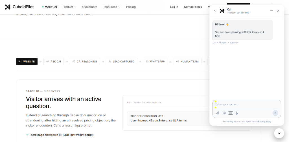289x142 pixels.
Task: Attach a file with paperclip icon
Action: (218, 113)
